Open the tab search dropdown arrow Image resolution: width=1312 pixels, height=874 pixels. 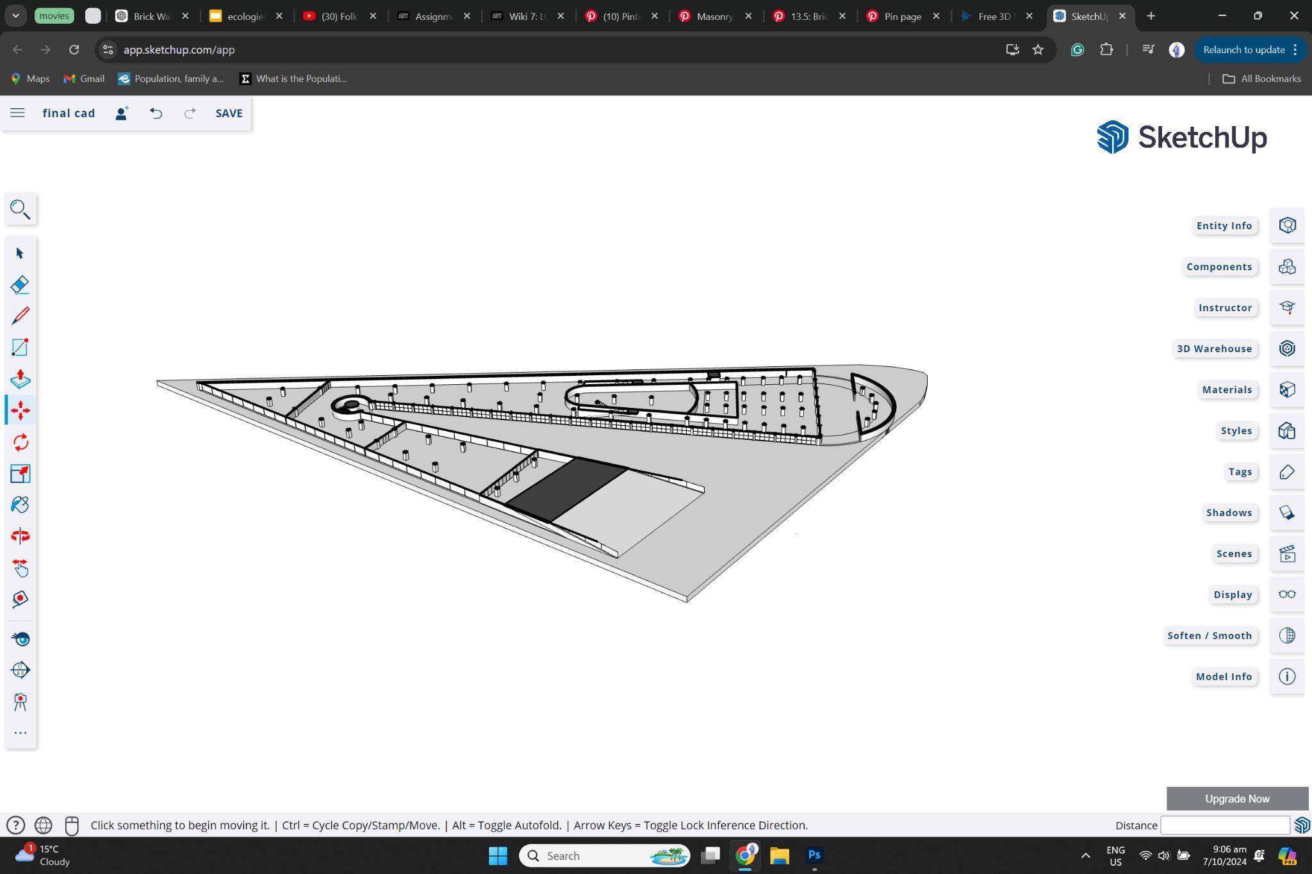point(15,16)
